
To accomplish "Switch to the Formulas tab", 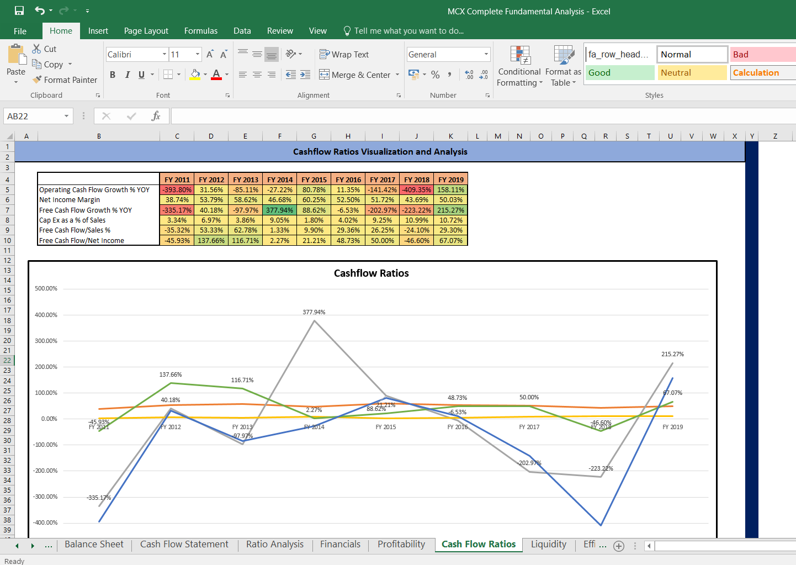I will [x=201, y=31].
